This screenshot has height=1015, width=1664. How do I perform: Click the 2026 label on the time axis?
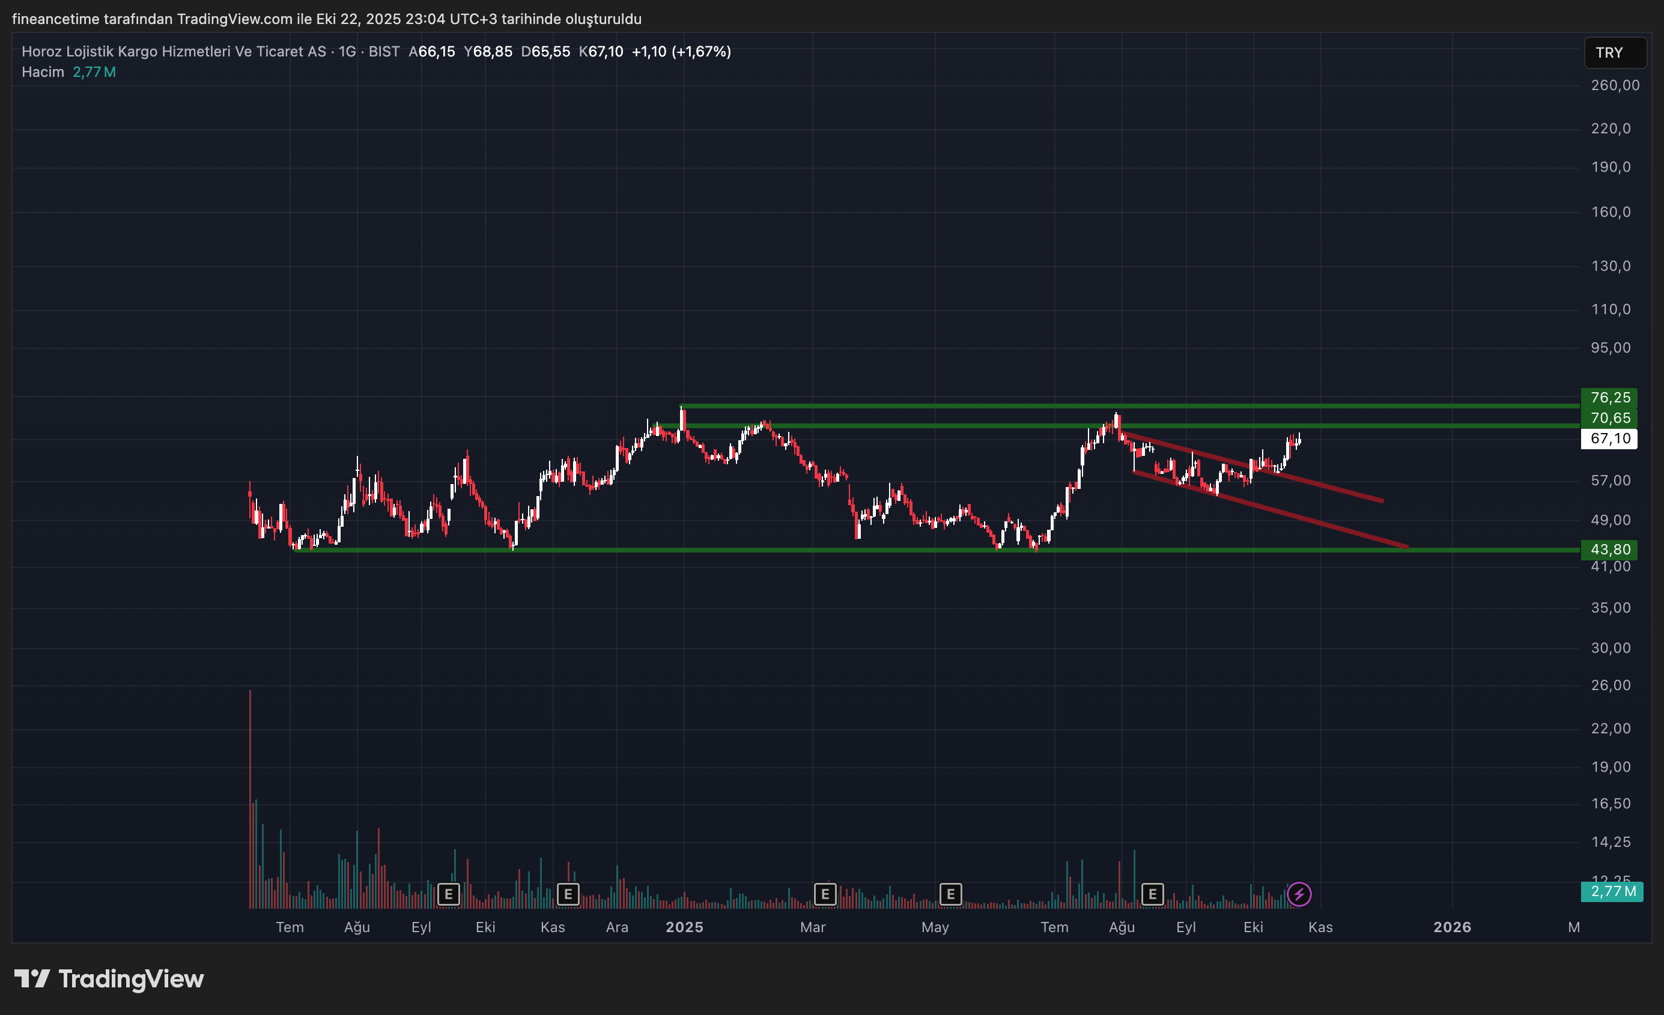click(1453, 927)
